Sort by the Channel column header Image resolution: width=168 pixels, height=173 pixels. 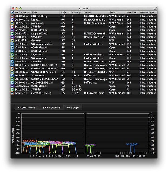tap(77, 12)
